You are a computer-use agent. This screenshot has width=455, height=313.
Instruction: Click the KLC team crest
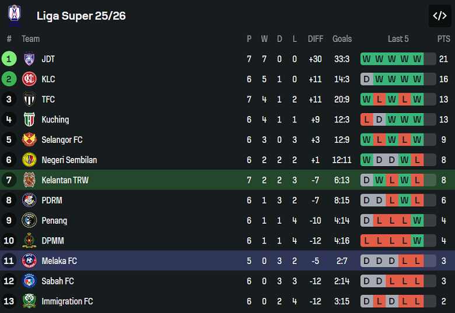[29, 79]
